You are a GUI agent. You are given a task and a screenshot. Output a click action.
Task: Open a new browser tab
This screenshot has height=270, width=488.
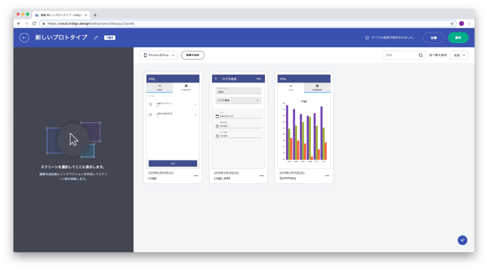(95, 15)
